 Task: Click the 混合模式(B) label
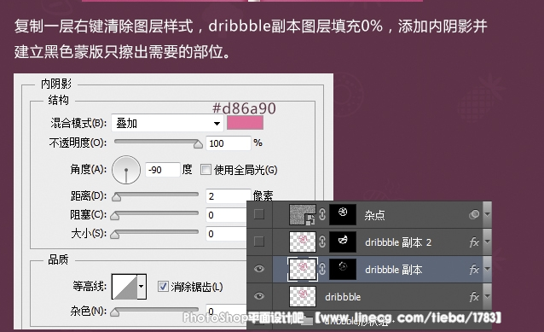coord(78,123)
